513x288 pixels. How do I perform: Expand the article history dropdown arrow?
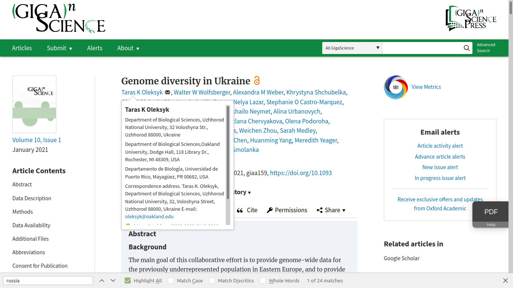[249, 193]
